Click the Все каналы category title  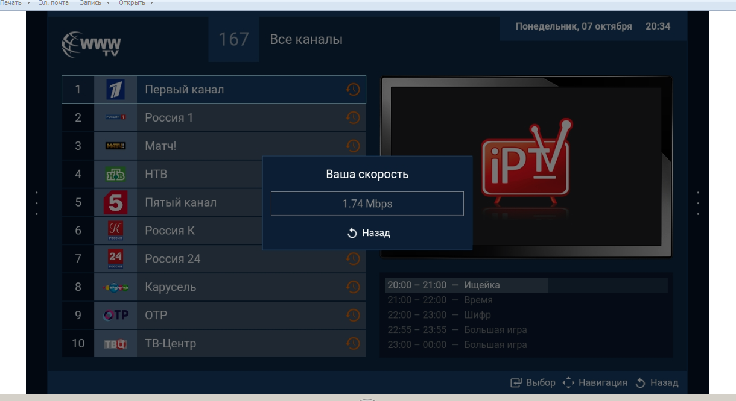(x=306, y=40)
